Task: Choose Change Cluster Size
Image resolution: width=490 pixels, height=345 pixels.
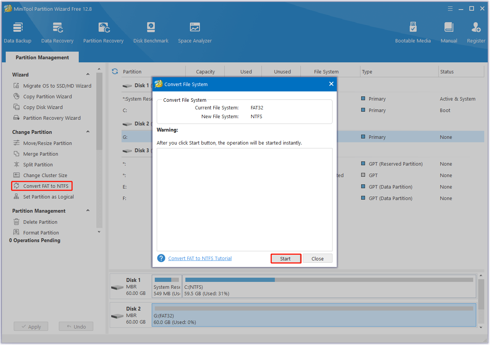Action: pos(41,175)
